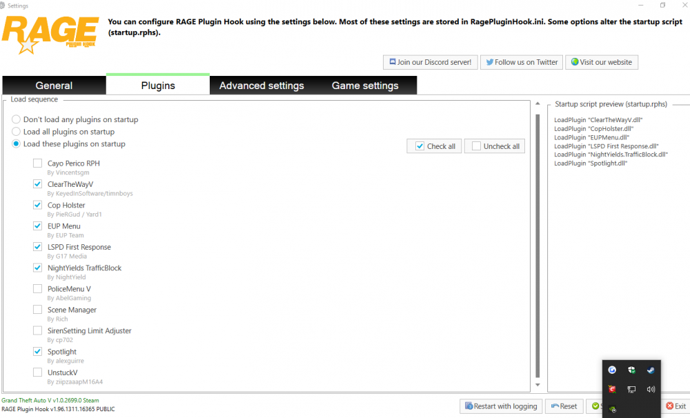Select the Plugins tab
Screen dimensions: 690x418
(x=158, y=84)
